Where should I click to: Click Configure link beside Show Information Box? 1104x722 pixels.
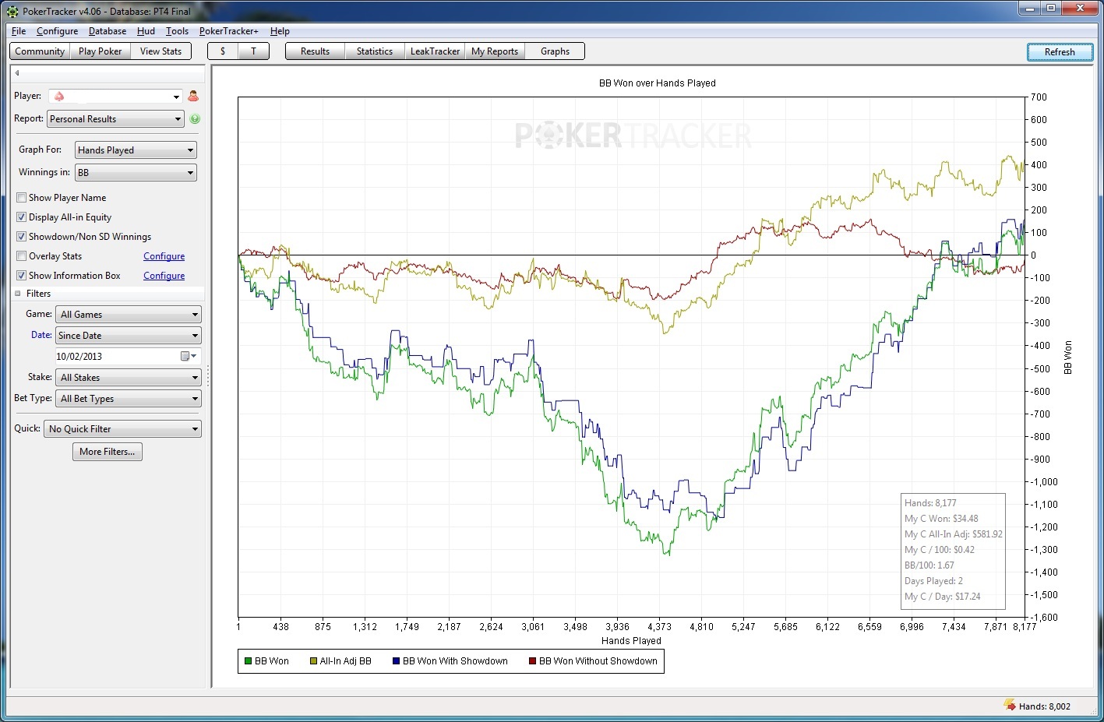164,276
